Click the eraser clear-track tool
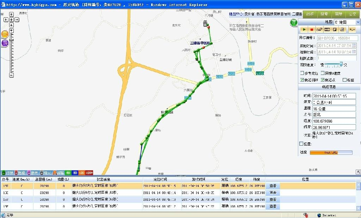Viewport: 361px width, 218px height. pyautogui.click(x=319, y=30)
